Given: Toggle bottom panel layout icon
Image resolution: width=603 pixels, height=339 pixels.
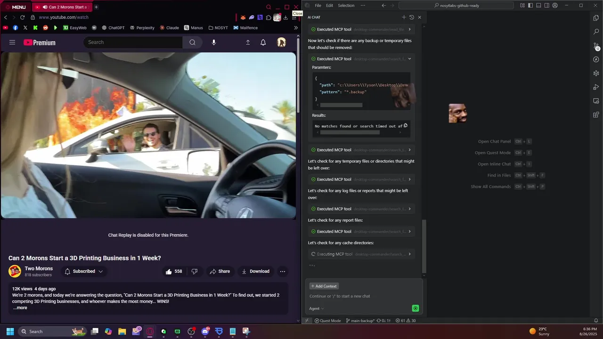Looking at the screenshot, I should pos(538,6).
